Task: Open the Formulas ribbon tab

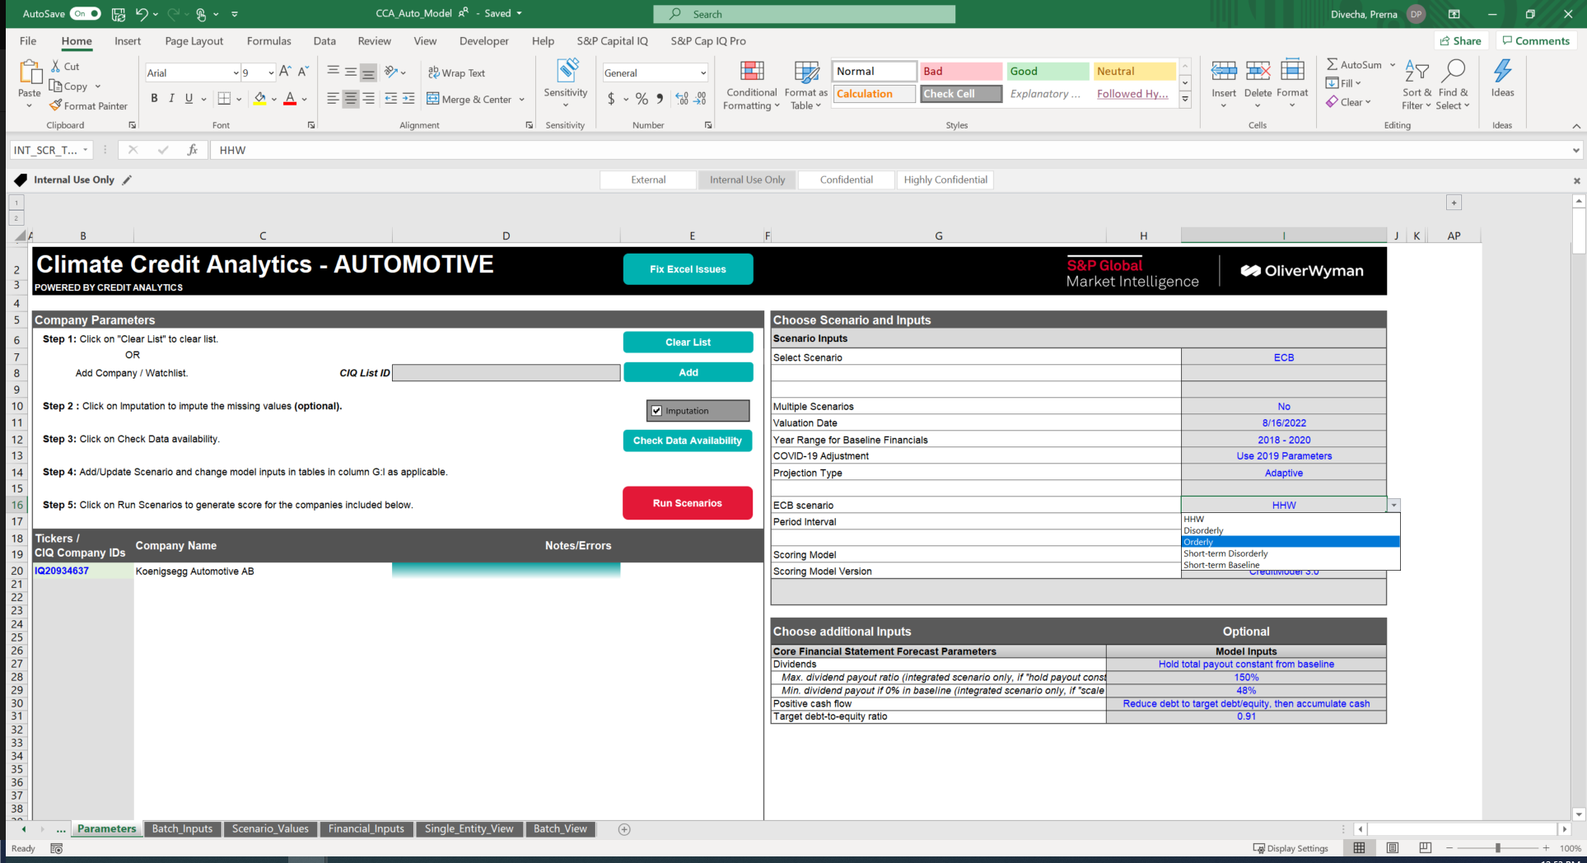Action: (268, 41)
